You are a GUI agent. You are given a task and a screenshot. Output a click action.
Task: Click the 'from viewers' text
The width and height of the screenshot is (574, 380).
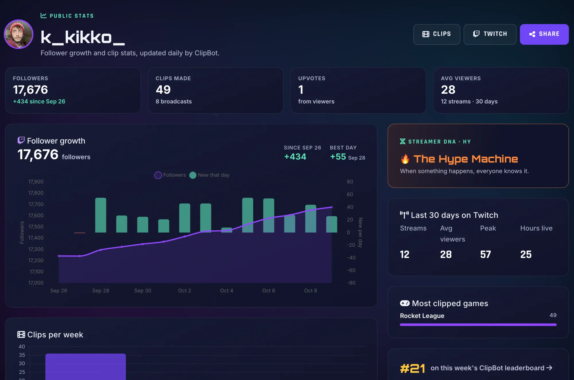point(316,101)
